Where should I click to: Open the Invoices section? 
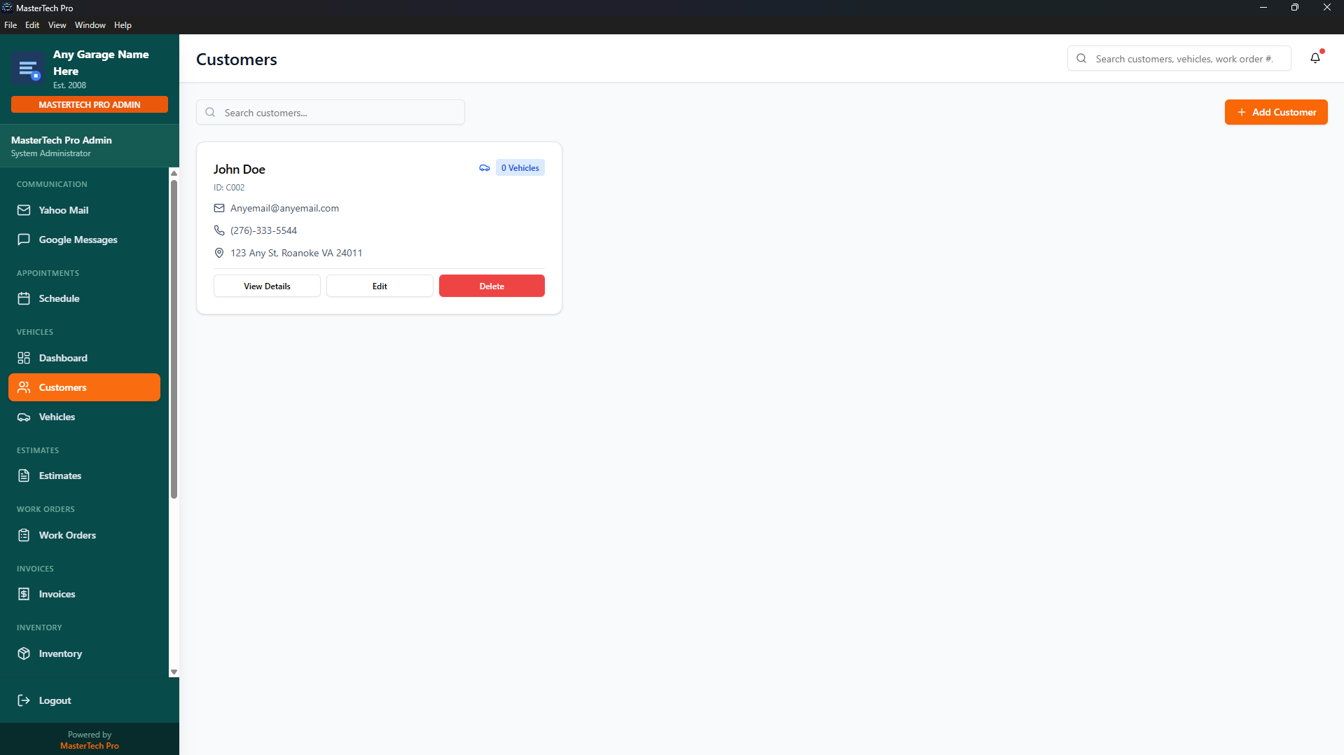click(x=57, y=593)
